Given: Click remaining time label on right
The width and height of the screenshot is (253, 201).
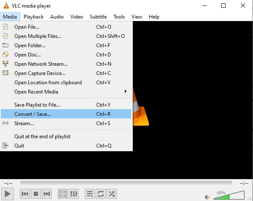Looking at the screenshot, I should pos(244,183).
